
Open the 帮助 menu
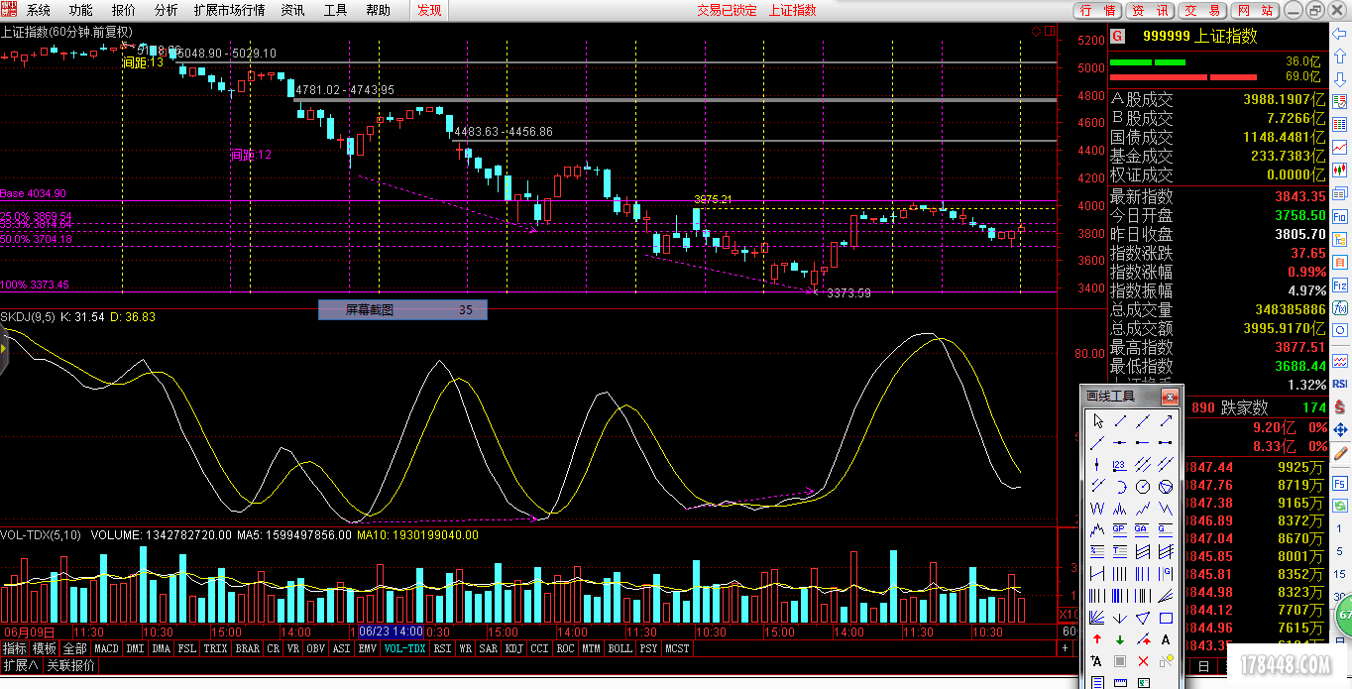pos(379,10)
